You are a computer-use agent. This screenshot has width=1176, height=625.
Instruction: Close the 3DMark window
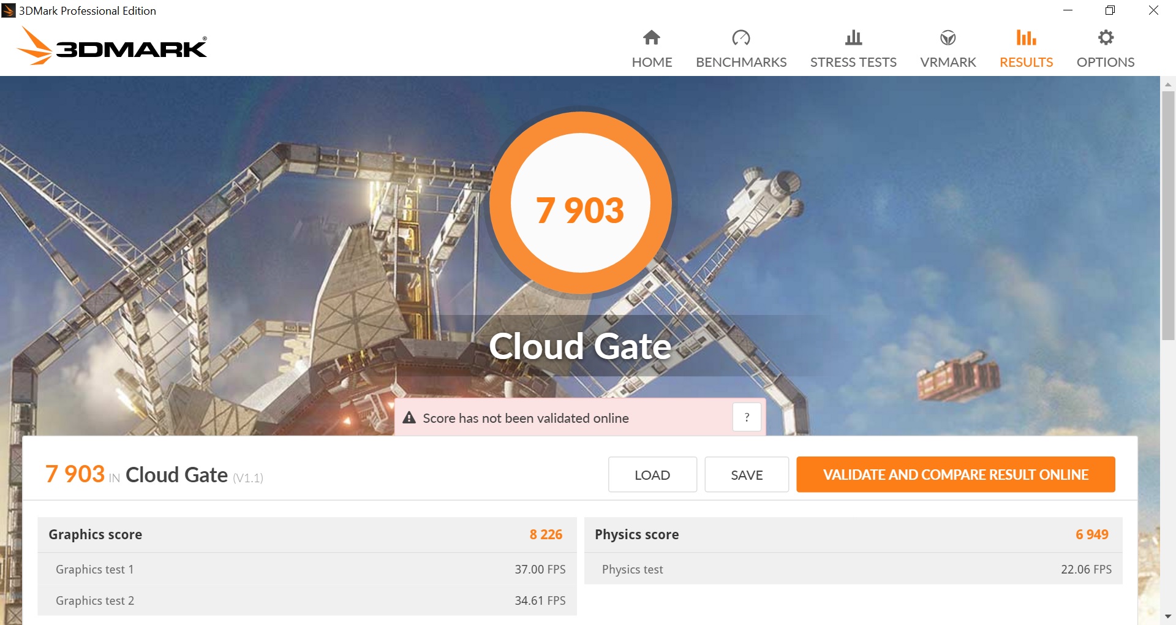tap(1153, 10)
